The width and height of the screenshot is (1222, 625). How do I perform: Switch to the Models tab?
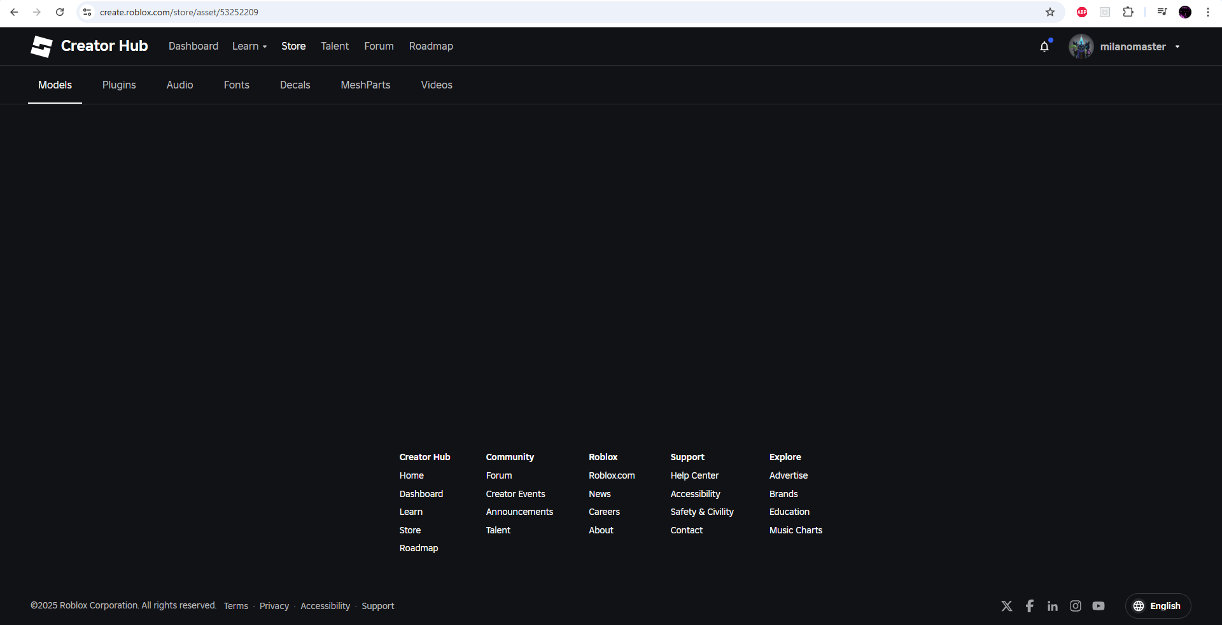click(x=55, y=85)
